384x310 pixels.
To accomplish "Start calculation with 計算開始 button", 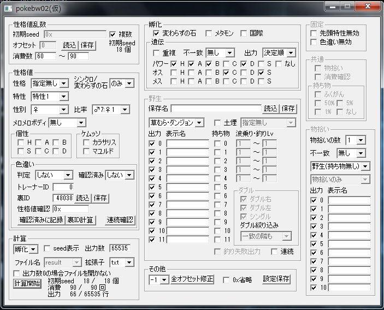I will click(x=27, y=284).
